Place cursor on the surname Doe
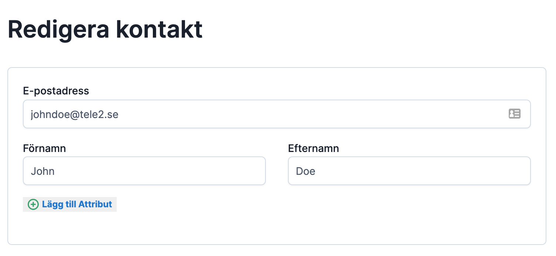556x256 pixels. [x=306, y=171]
